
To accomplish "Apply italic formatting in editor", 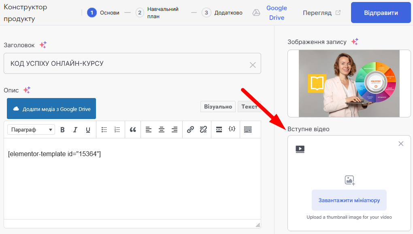I will tap(75, 130).
